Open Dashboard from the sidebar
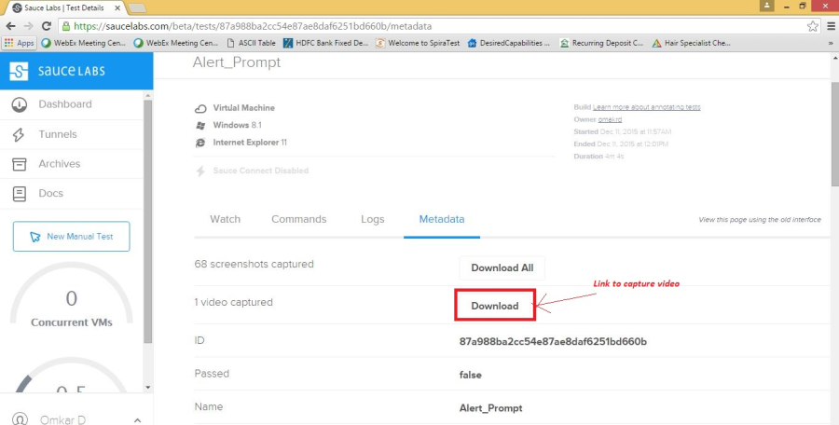Screen dimensions: 839x425 point(64,104)
